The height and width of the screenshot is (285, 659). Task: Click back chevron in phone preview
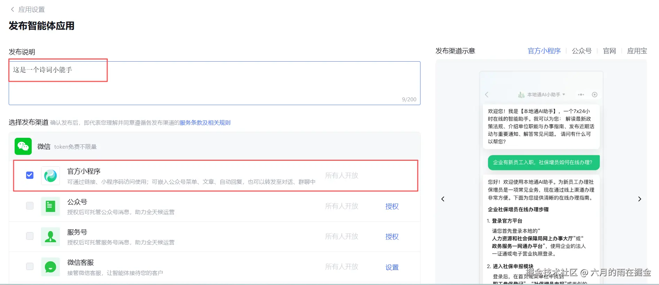click(487, 95)
